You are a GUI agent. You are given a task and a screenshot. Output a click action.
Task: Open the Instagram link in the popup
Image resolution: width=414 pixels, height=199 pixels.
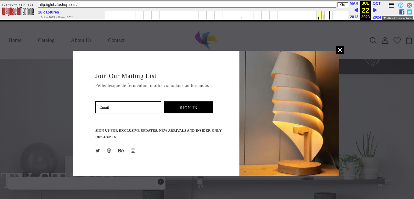tap(133, 151)
